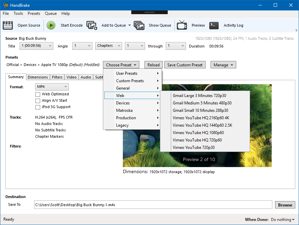Expand the Legacy presets submenu
This screenshot has height=225, width=299.
point(132,125)
